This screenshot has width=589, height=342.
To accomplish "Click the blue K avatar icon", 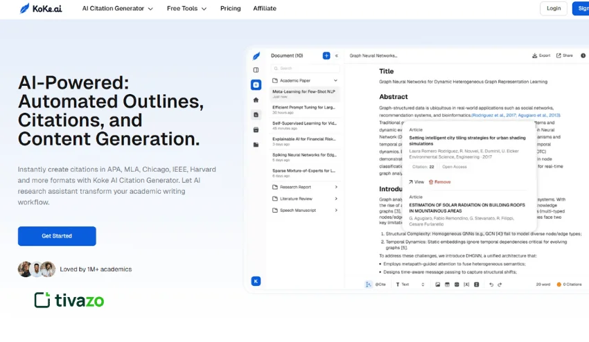I will click(x=256, y=281).
